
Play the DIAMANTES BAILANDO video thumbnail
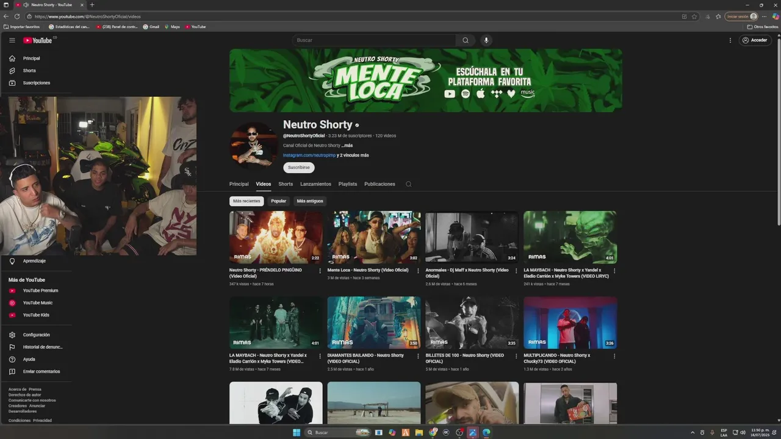pos(374,323)
